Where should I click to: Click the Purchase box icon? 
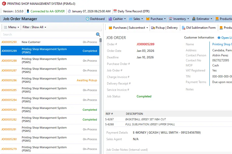tap(148, 19)
